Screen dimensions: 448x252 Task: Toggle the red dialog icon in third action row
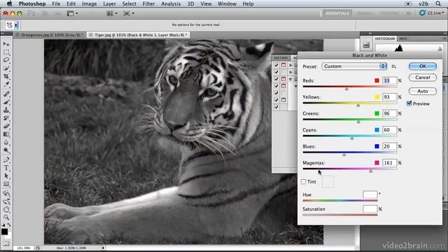coord(283,79)
